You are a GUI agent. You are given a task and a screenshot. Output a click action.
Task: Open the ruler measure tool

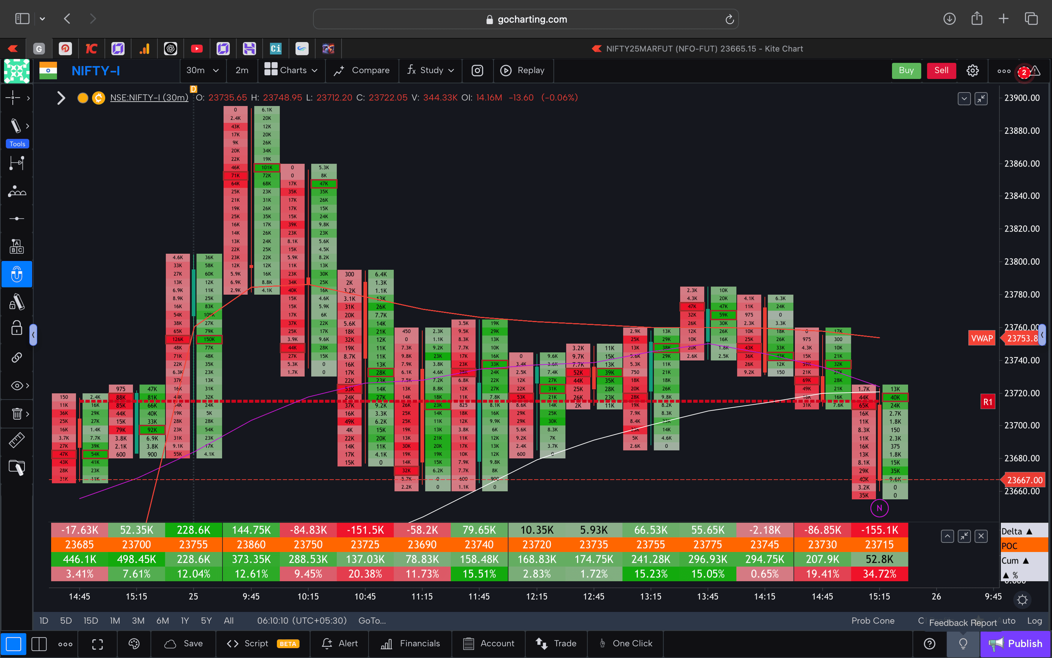(x=17, y=440)
